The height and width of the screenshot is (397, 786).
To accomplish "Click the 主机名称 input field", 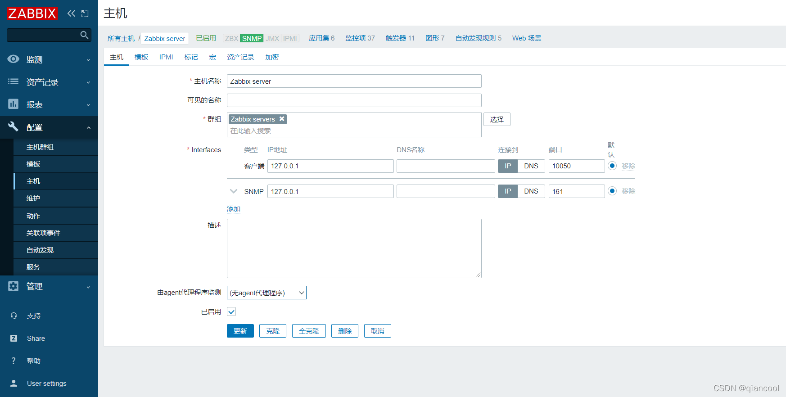I will point(354,81).
